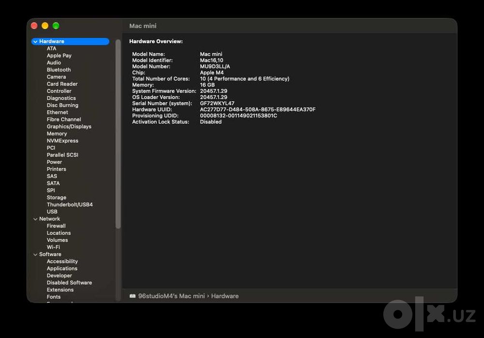Open the NVMExpress entry
The height and width of the screenshot is (338, 484).
(x=62, y=141)
